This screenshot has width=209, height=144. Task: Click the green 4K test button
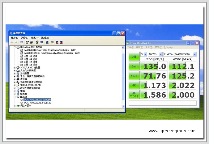point(134,85)
